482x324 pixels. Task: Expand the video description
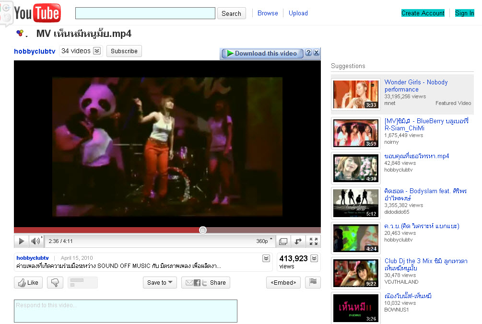(x=266, y=258)
